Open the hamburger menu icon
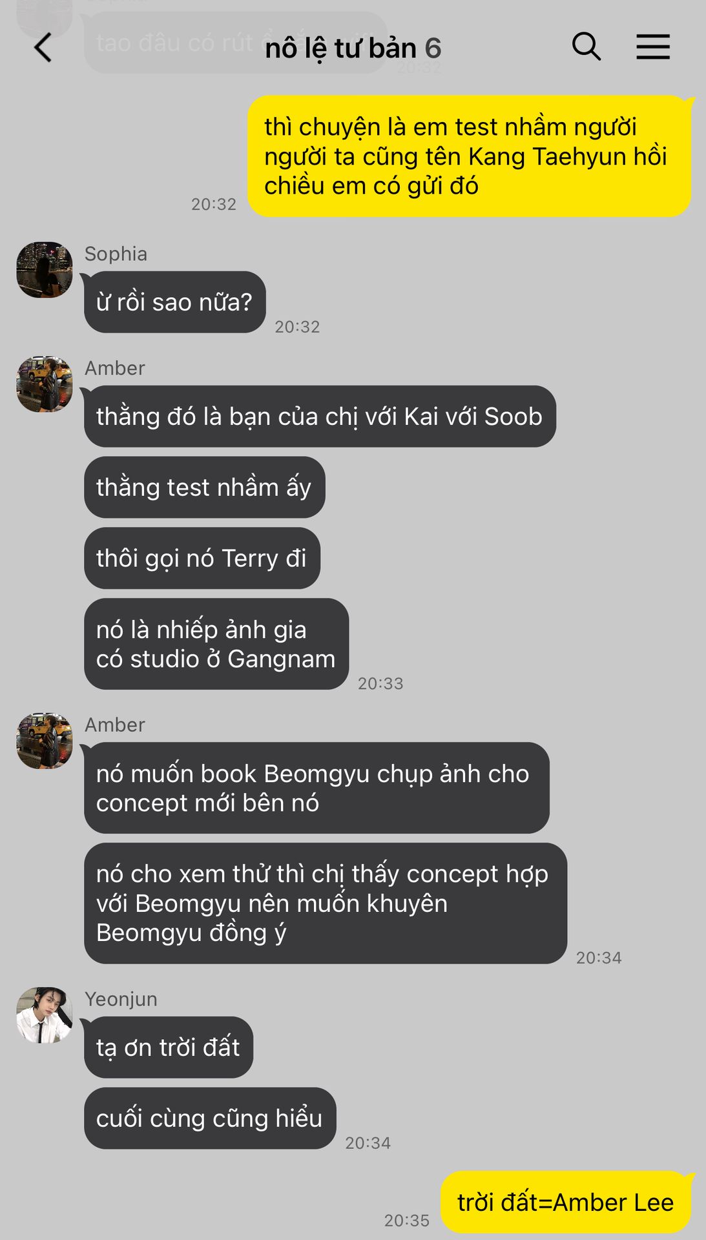Viewport: 706px width, 1240px height. [x=653, y=47]
